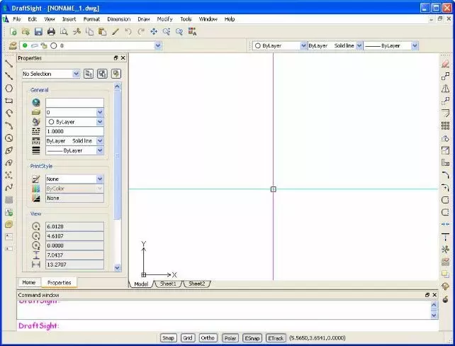Viewport: 455px width, 346px height.
Task: Click the Mirror tool in right toolbar
Action: coord(445,89)
